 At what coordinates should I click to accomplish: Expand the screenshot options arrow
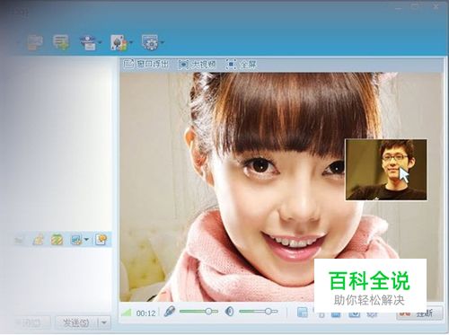tap(86, 240)
